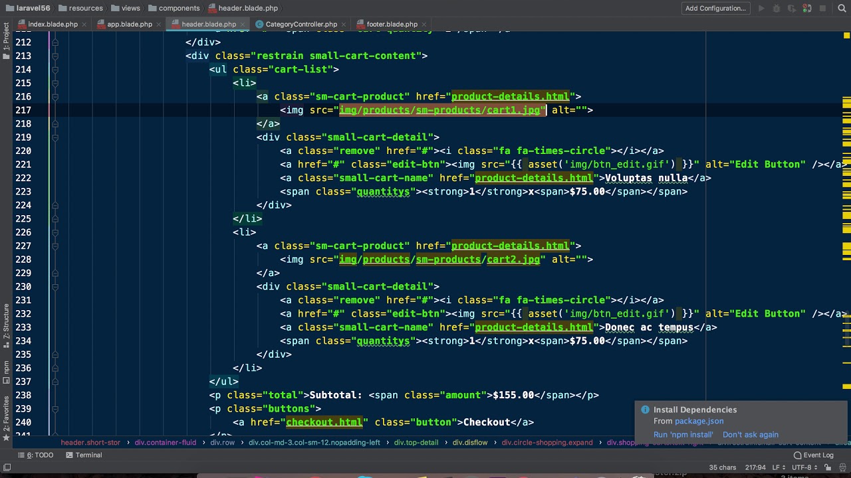Open Add Configuration dialog
851x478 pixels.
(715, 9)
